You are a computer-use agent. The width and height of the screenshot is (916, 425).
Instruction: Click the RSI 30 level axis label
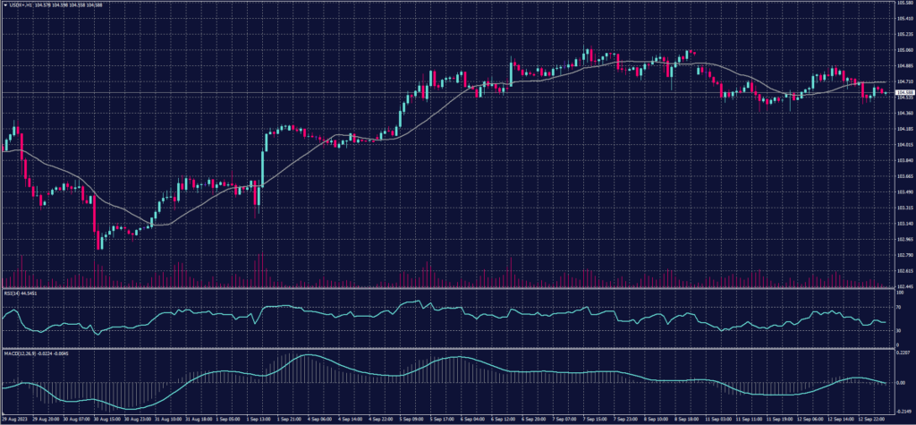[898, 331]
